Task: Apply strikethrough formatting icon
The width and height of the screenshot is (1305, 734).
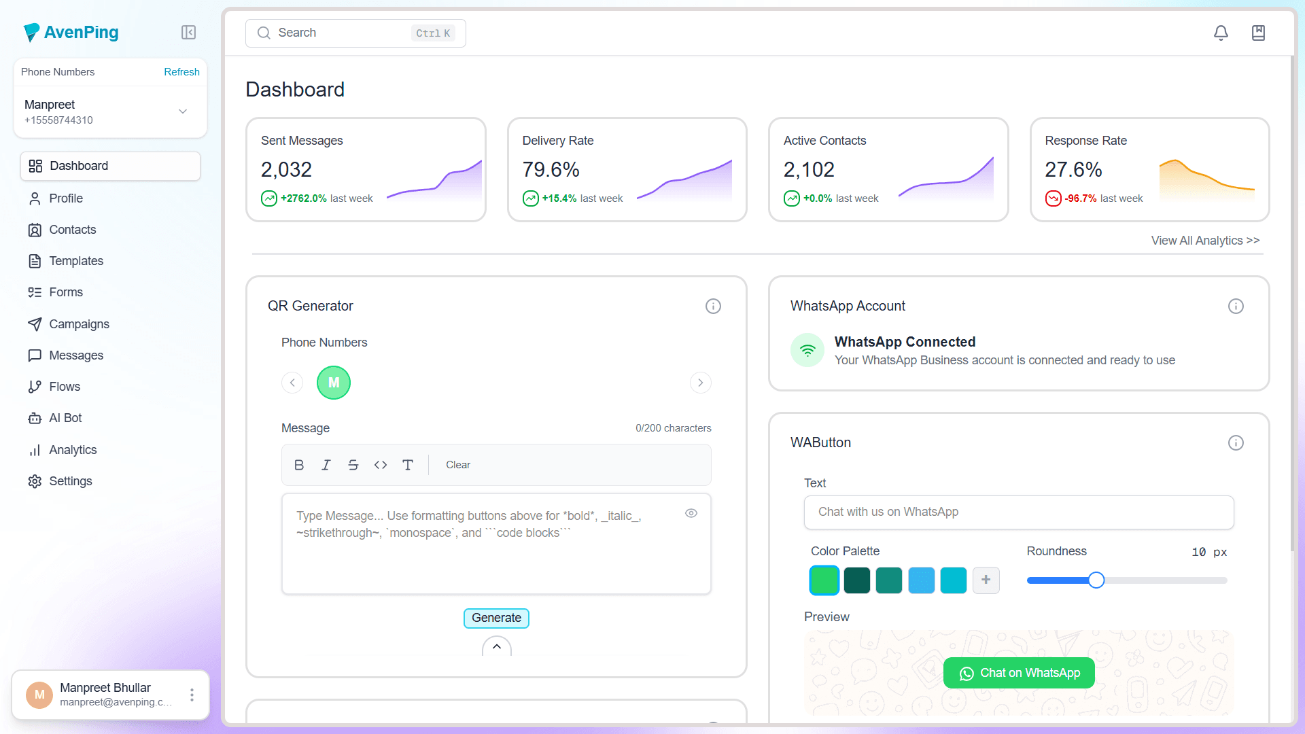Action: click(353, 465)
